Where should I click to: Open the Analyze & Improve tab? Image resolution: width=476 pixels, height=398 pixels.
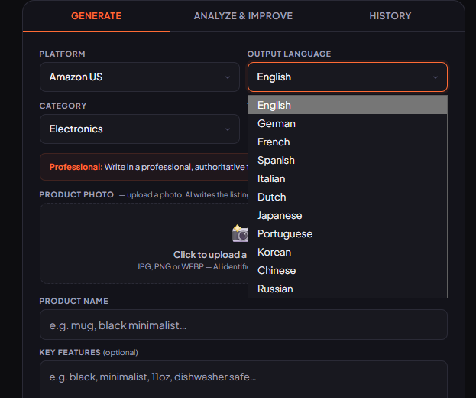(243, 16)
